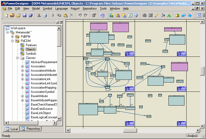Click the Copy icon in the toolbar
This screenshot has height=139, width=206.
tap(59, 15)
